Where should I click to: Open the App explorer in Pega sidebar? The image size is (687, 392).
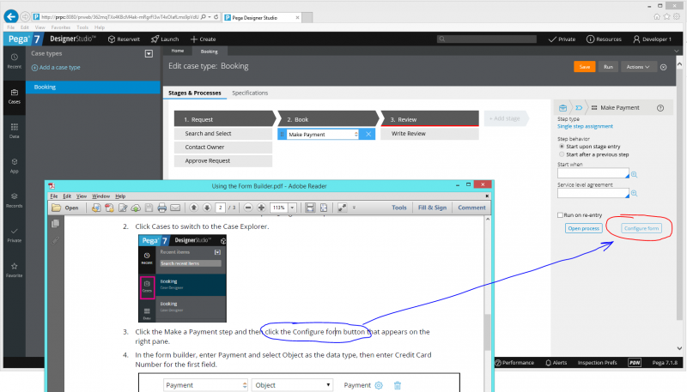point(14,166)
